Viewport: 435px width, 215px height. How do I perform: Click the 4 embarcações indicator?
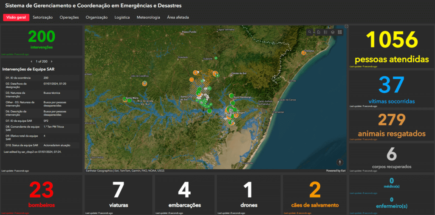tap(185, 195)
